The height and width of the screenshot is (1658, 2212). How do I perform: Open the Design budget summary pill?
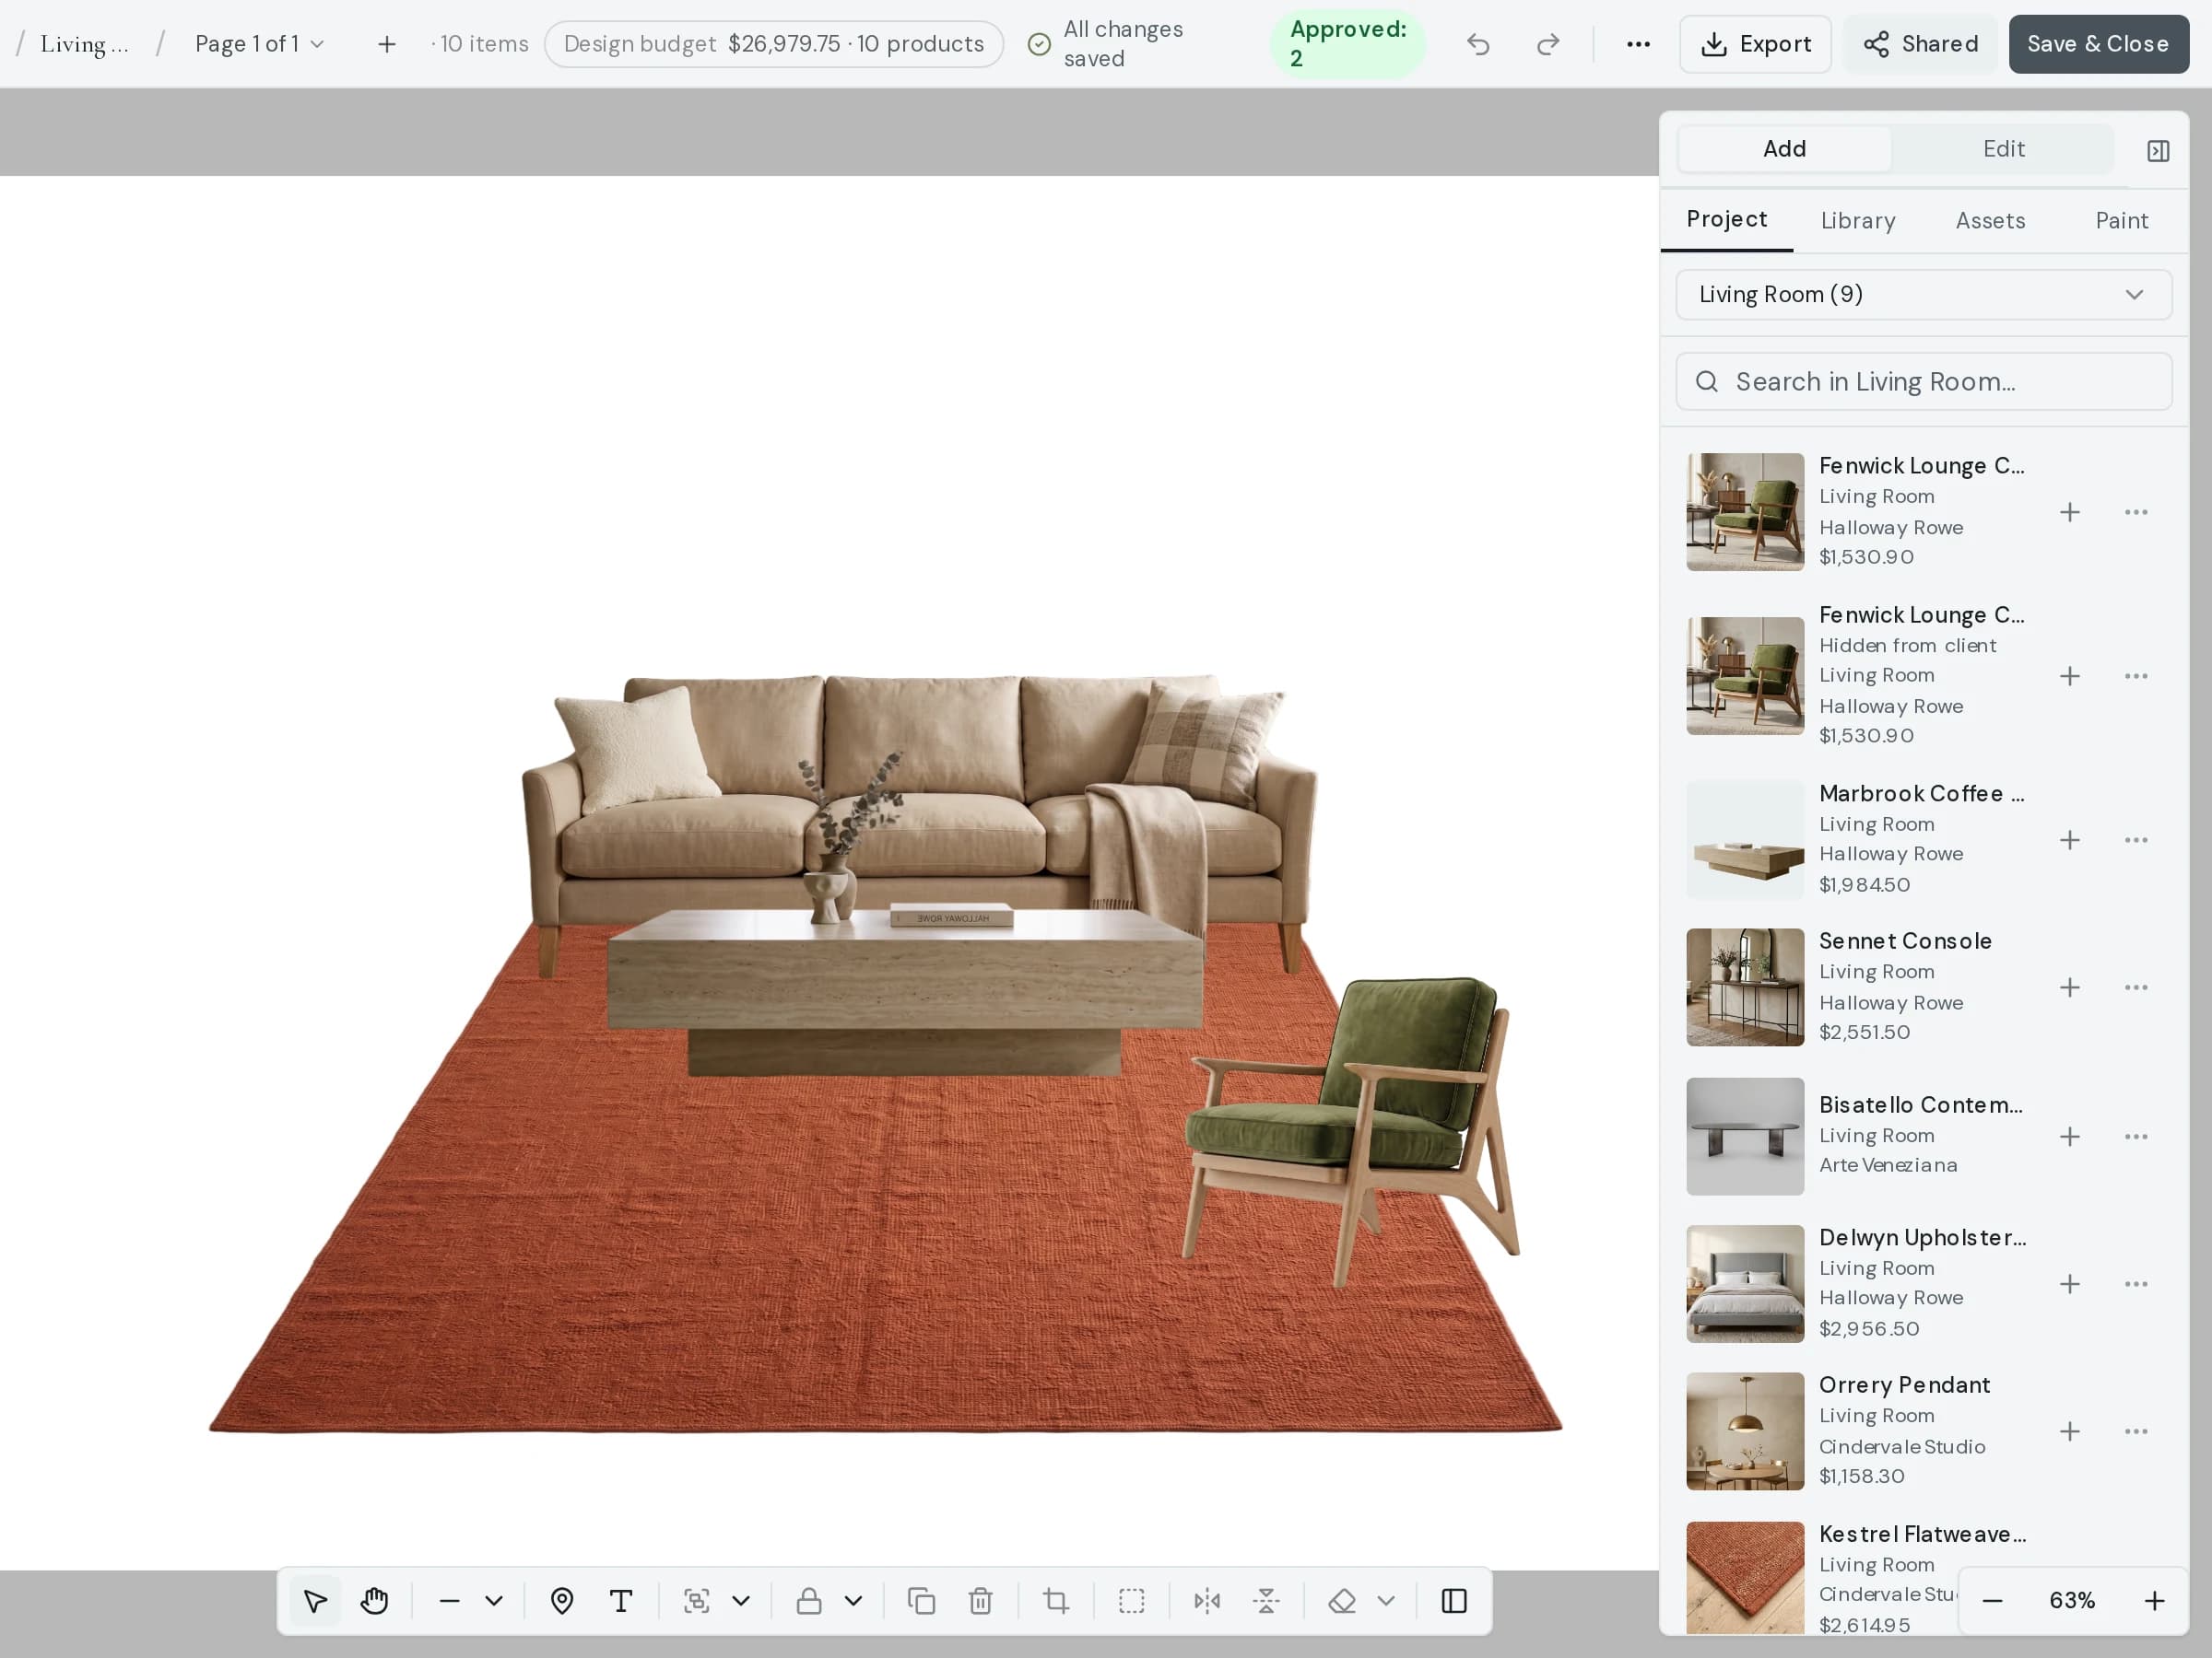click(x=774, y=44)
